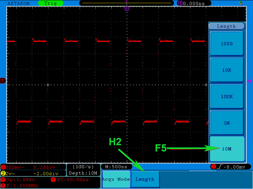The height and width of the screenshot is (189, 253).
Task: Click the M:500ns timebase readout
Action: 116,167
